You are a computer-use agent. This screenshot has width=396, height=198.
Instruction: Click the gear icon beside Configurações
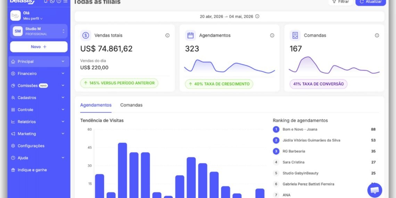click(x=13, y=146)
